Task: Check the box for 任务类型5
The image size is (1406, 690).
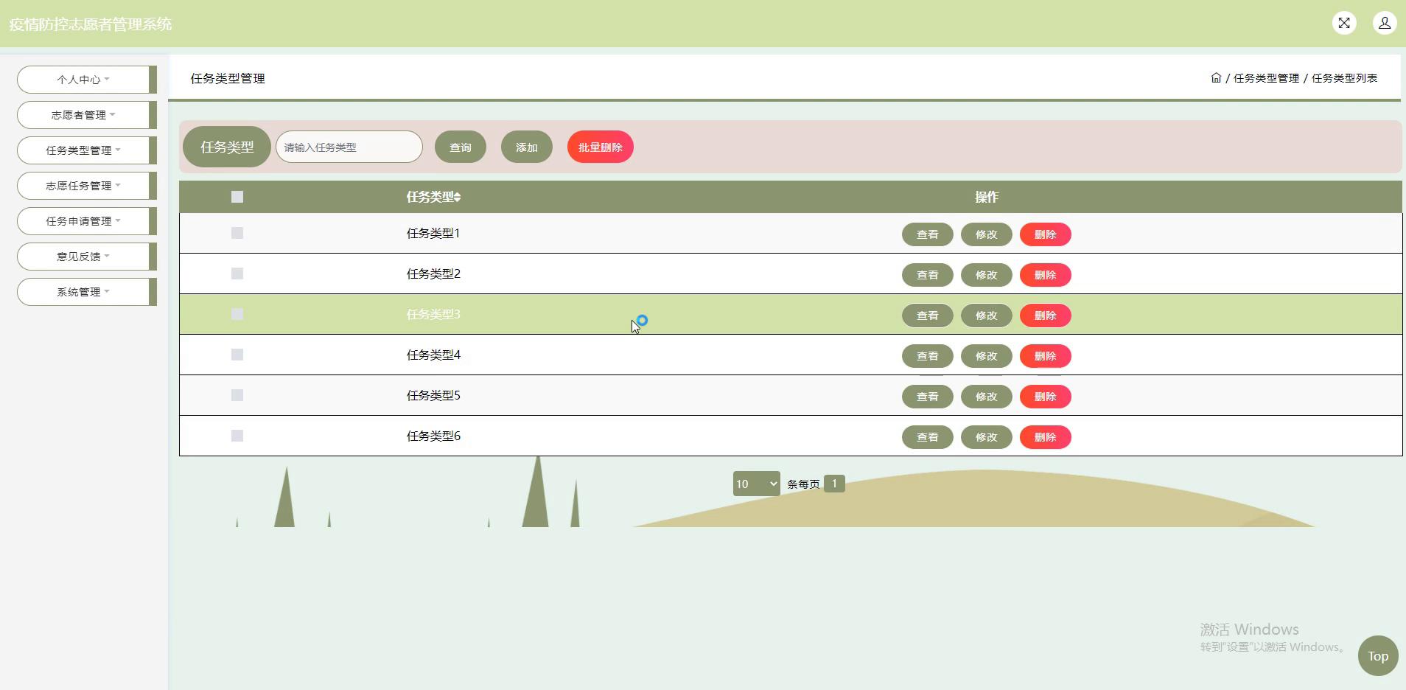Action: point(237,395)
